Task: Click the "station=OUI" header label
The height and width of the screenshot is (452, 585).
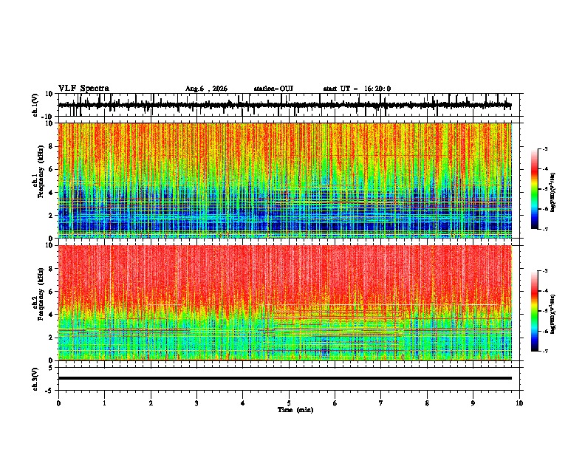Action: coord(273,89)
